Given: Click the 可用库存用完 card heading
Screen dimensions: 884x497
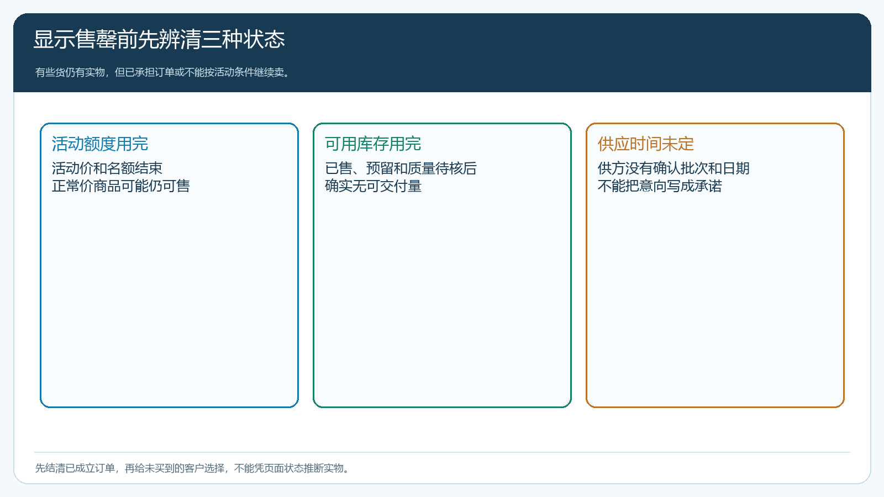Looking at the screenshot, I should click(373, 144).
